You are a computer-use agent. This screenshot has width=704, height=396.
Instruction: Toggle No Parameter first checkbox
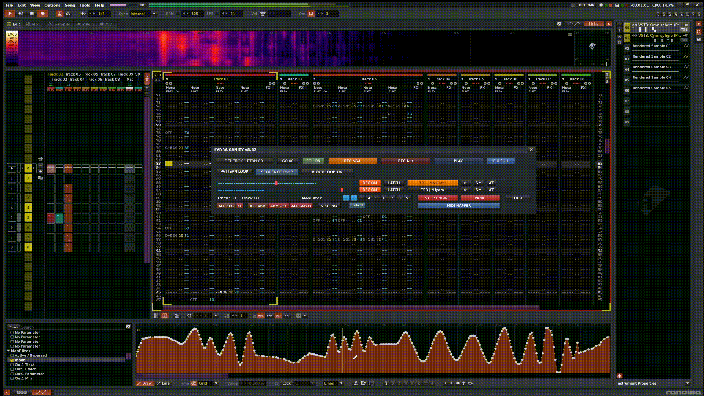tap(12, 333)
